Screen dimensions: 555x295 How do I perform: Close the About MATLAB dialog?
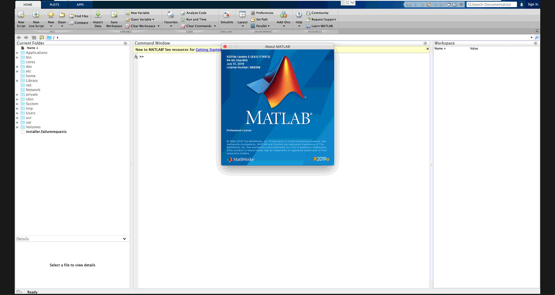(x=225, y=47)
